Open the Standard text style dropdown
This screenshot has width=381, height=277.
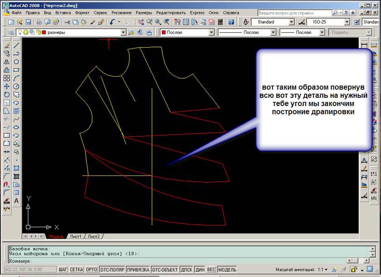291,22
